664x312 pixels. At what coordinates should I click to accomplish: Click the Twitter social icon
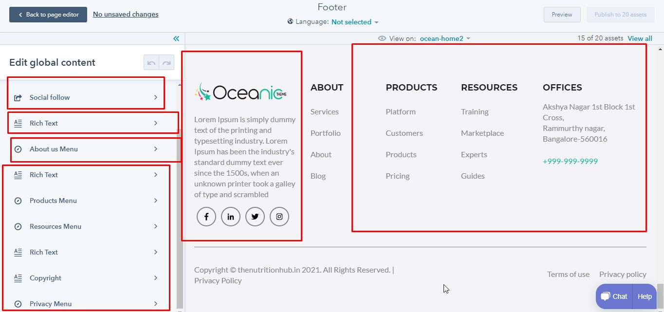255,217
